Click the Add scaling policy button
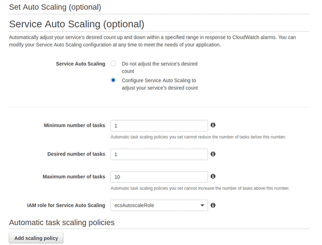 [36, 238]
